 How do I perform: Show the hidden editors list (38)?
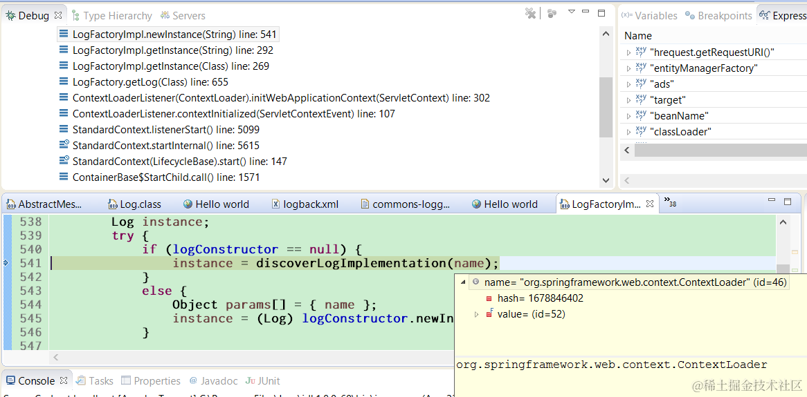(670, 202)
